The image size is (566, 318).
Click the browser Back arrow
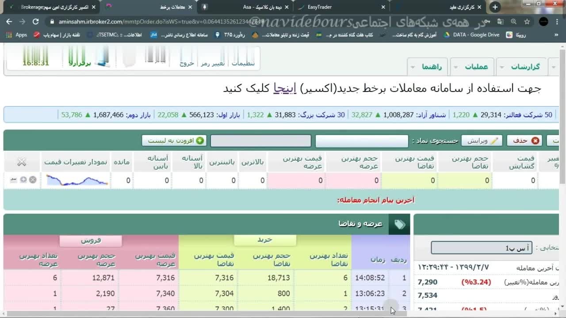coord(10,21)
